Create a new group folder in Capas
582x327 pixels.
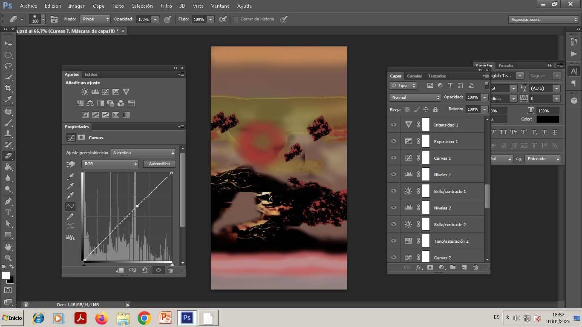point(453,267)
